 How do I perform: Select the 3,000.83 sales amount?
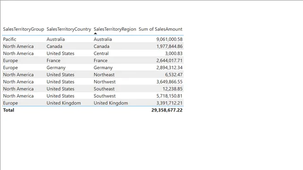[174, 53]
